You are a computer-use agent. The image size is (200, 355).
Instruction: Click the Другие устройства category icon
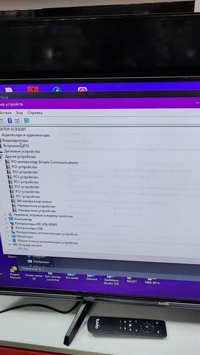coord(2,156)
